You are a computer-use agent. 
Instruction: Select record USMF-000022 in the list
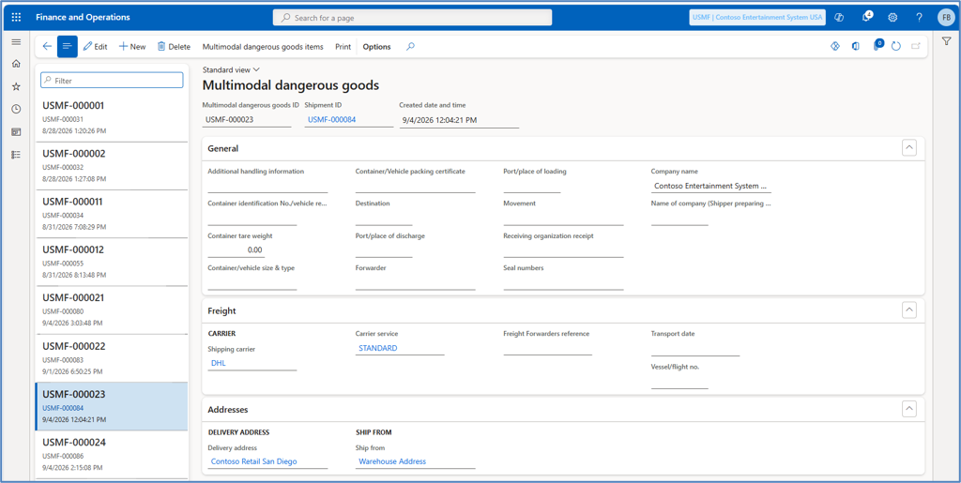pos(112,358)
